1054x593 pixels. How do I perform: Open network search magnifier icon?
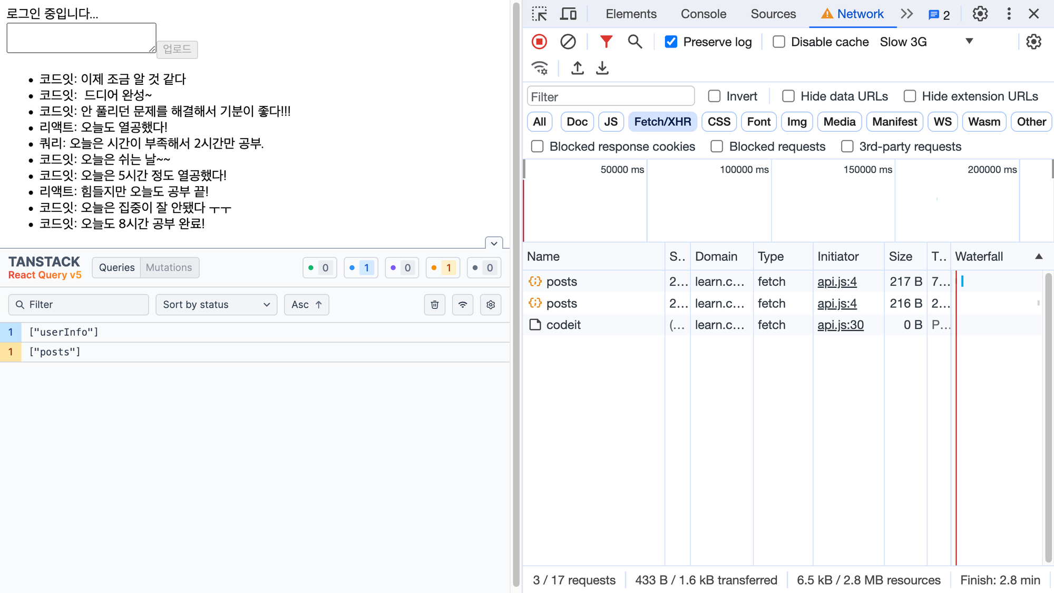pos(635,42)
